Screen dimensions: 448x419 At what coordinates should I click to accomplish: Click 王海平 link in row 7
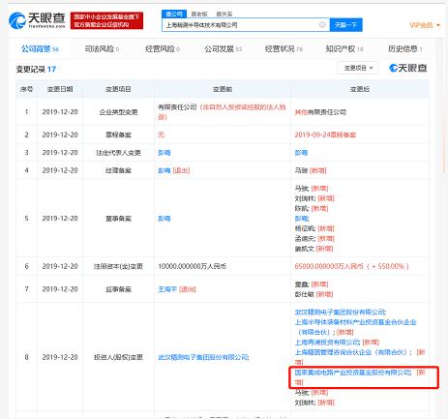(x=167, y=289)
